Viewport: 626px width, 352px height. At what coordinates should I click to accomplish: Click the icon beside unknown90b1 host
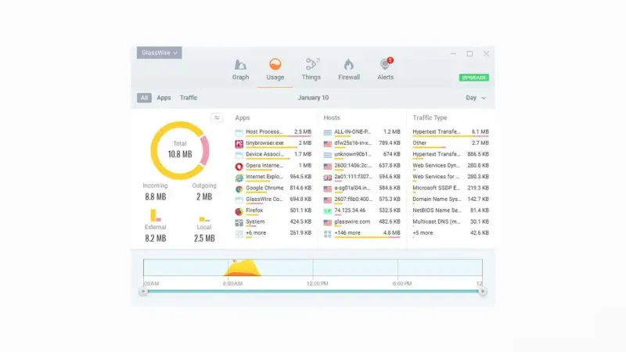point(328,155)
